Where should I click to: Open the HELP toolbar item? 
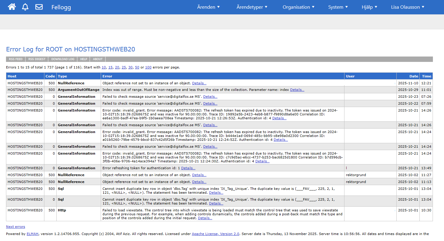click(x=84, y=59)
